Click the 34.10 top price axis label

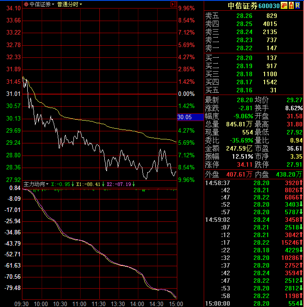(x=13, y=8)
